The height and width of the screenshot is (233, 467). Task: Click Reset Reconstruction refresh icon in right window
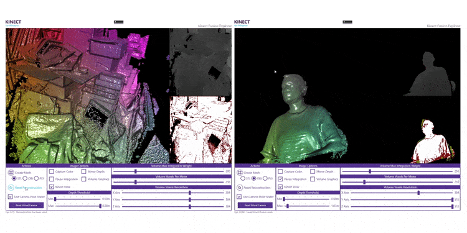coord(240,188)
